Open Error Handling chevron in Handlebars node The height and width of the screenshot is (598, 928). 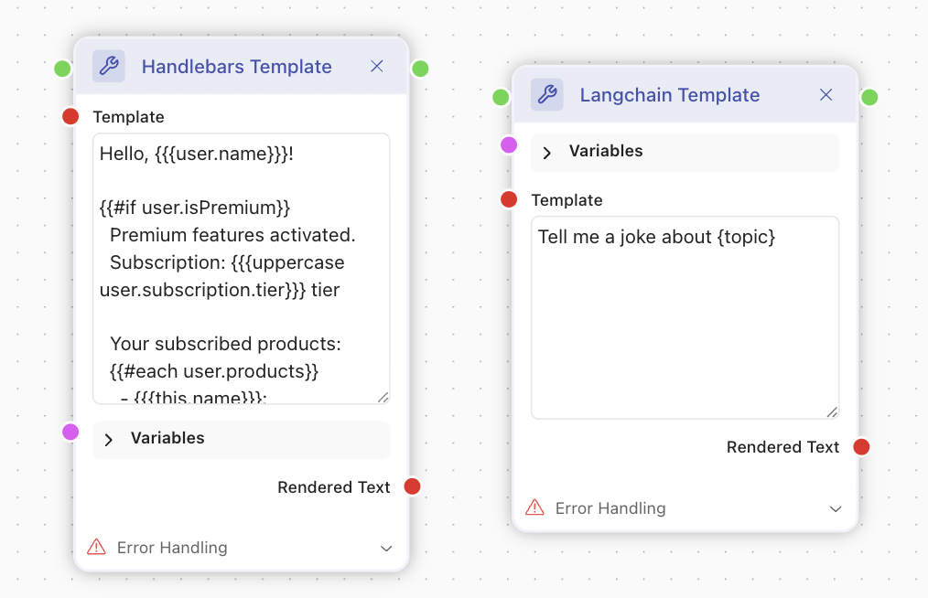[386, 549]
